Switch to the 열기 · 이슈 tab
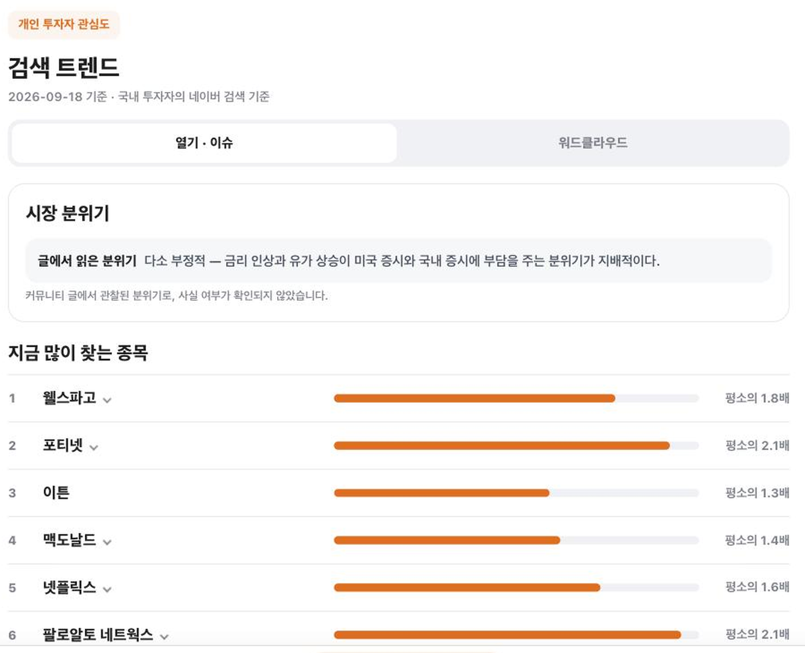Viewport: 805px width, 653px height. pyautogui.click(x=204, y=143)
